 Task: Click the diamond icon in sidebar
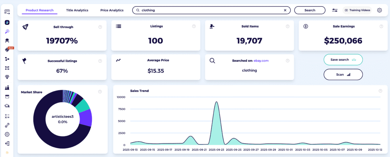click(7, 77)
